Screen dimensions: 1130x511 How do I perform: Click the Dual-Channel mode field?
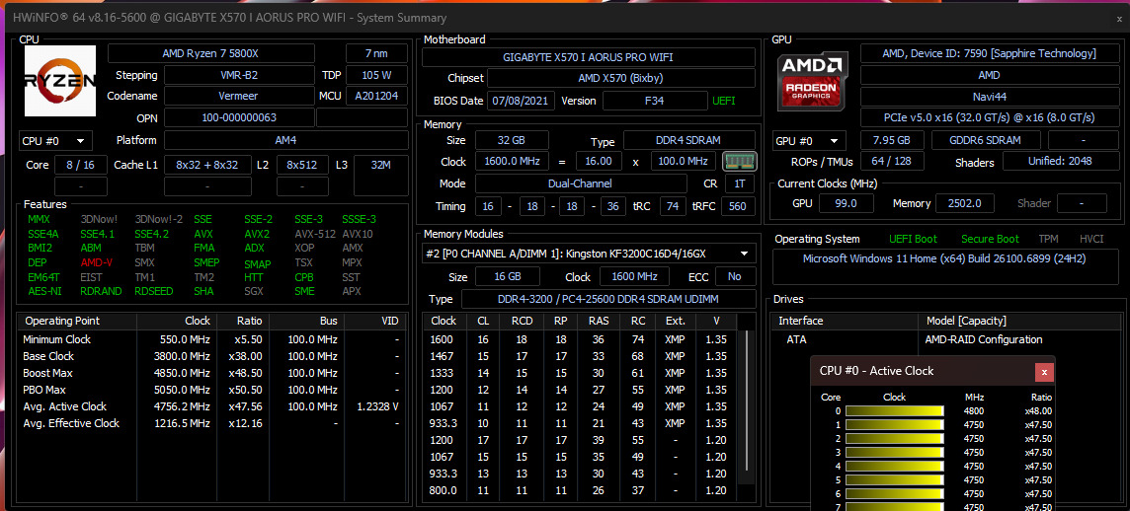point(581,183)
